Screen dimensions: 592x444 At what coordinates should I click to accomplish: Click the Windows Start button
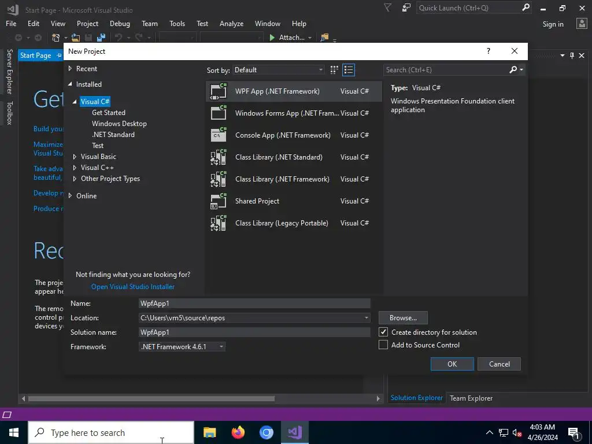(14, 432)
